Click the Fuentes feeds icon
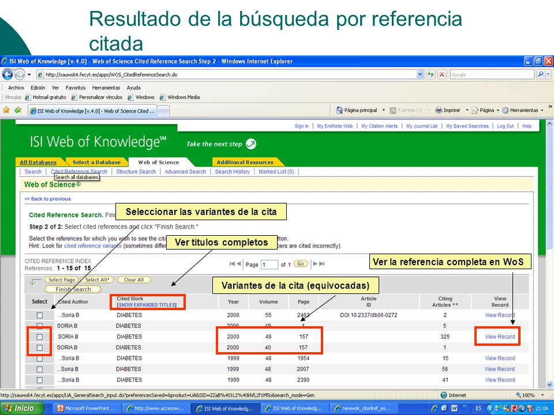This screenshot has width=554, height=415. pos(393,111)
